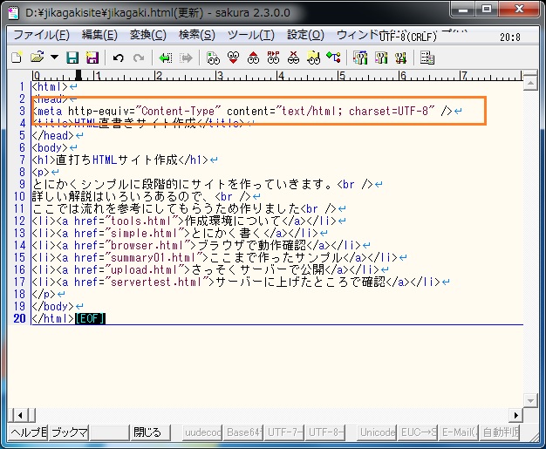
Task: Click the ブックマーク function key button
Action: tap(69, 432)
